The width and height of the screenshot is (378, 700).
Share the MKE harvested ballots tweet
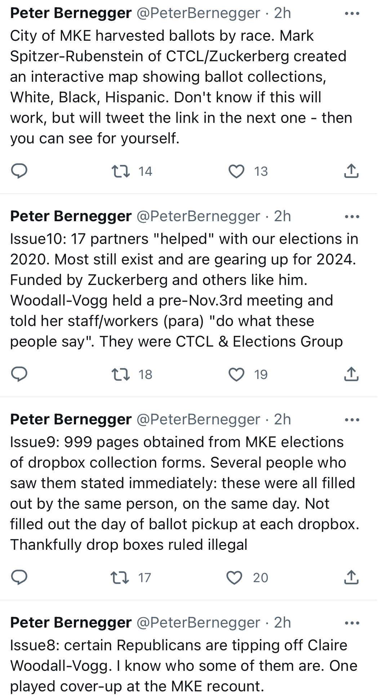[351, 171]
